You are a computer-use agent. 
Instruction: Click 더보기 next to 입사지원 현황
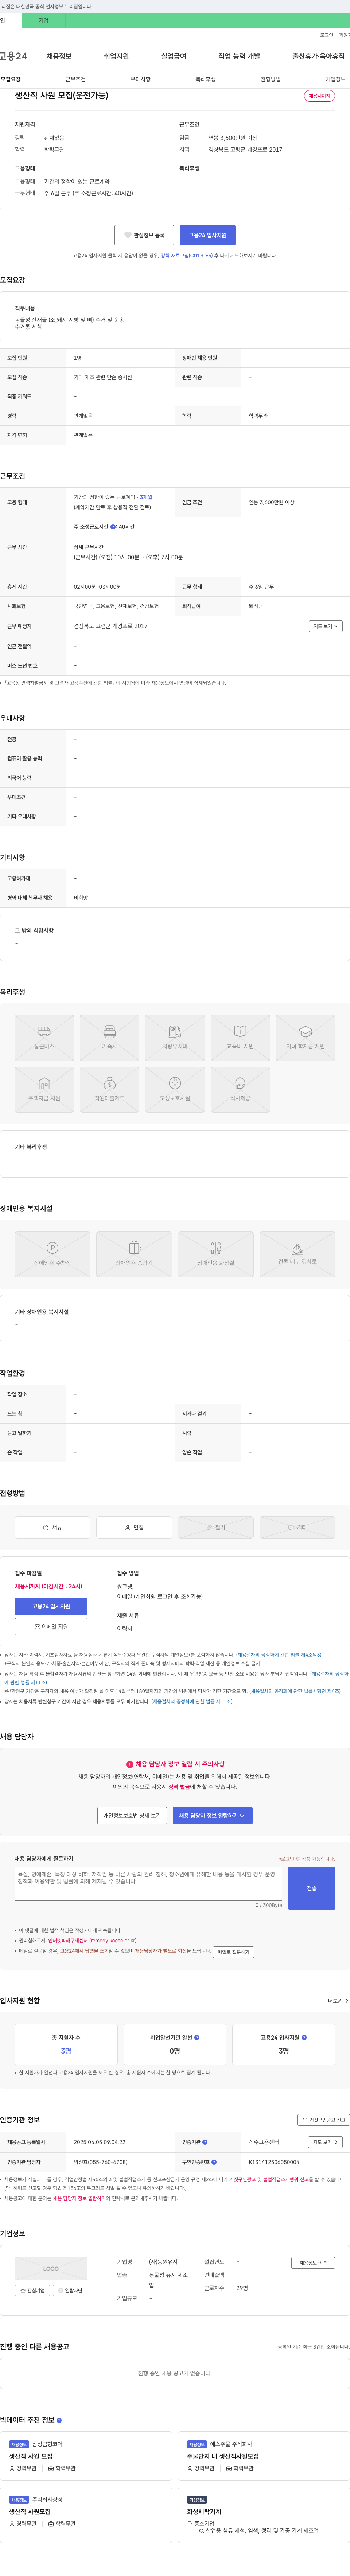(338, 2001)
